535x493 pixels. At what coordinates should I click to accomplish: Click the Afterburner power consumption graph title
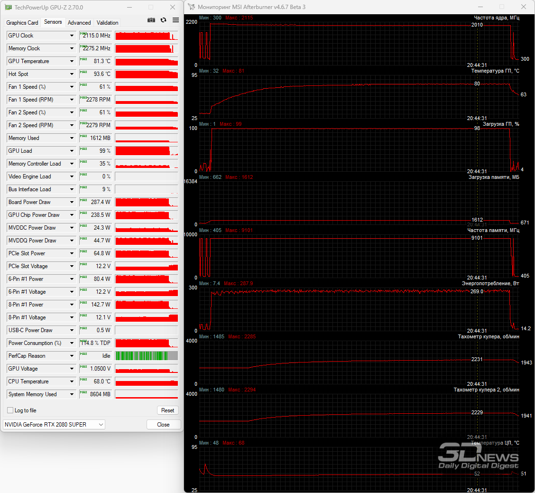490,284
